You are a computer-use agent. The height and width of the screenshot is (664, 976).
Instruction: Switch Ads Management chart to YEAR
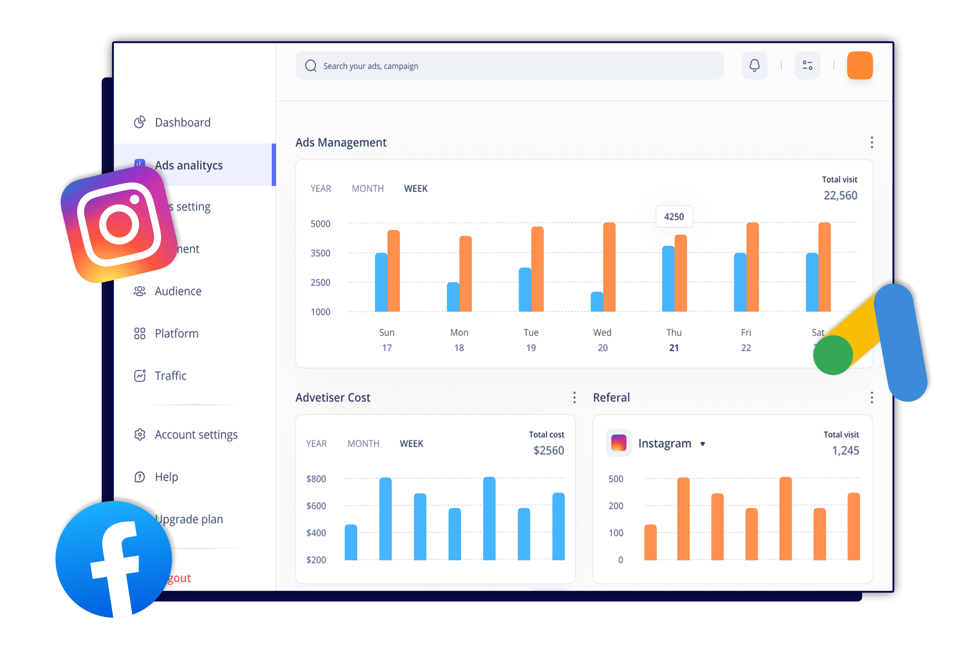pos(321,189)
